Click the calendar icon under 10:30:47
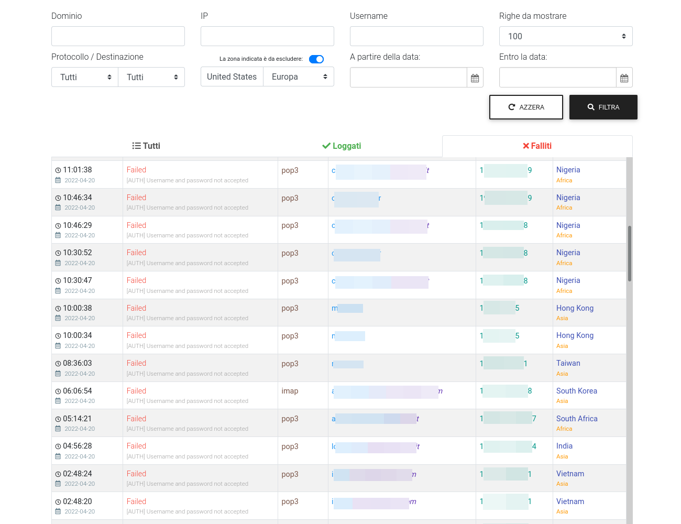681x524 pixels. (58, 291)
